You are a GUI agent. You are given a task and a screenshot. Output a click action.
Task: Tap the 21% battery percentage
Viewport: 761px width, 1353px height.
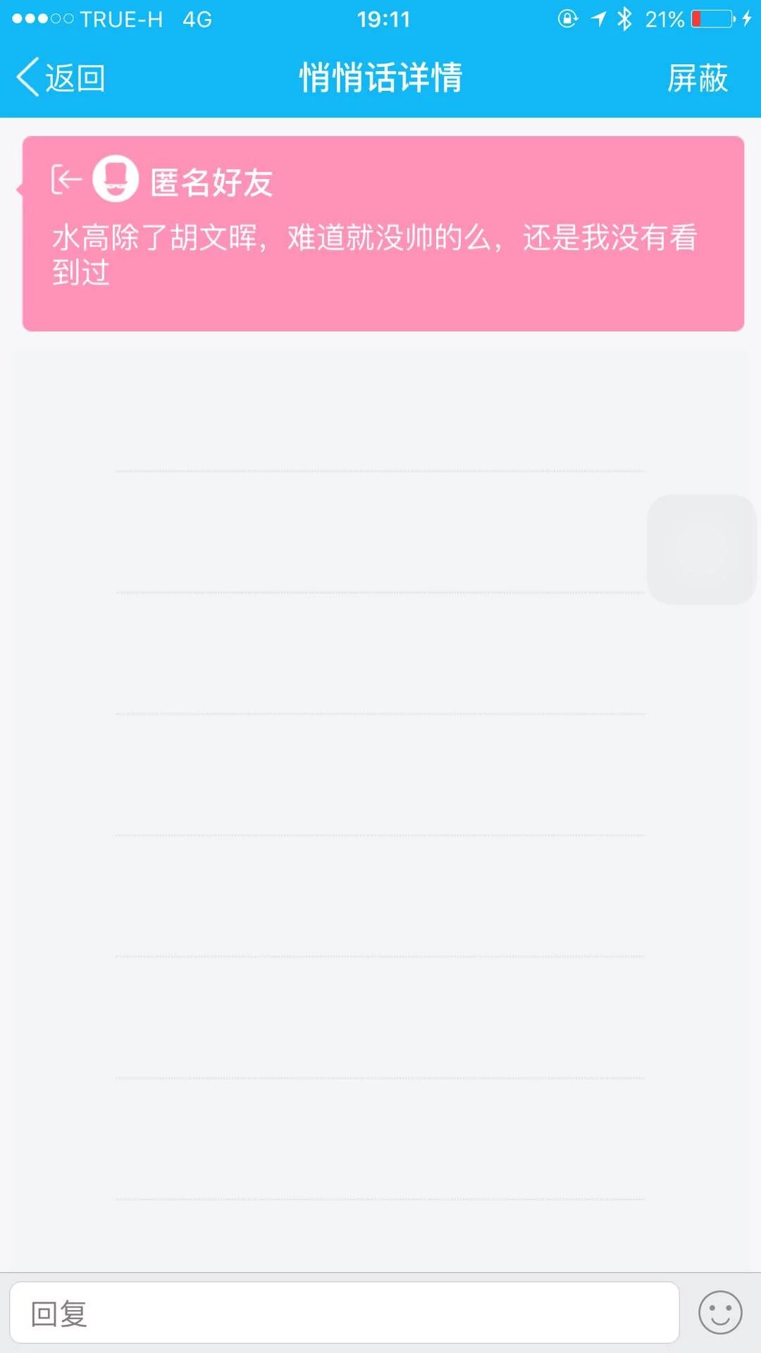pos(664,19)
